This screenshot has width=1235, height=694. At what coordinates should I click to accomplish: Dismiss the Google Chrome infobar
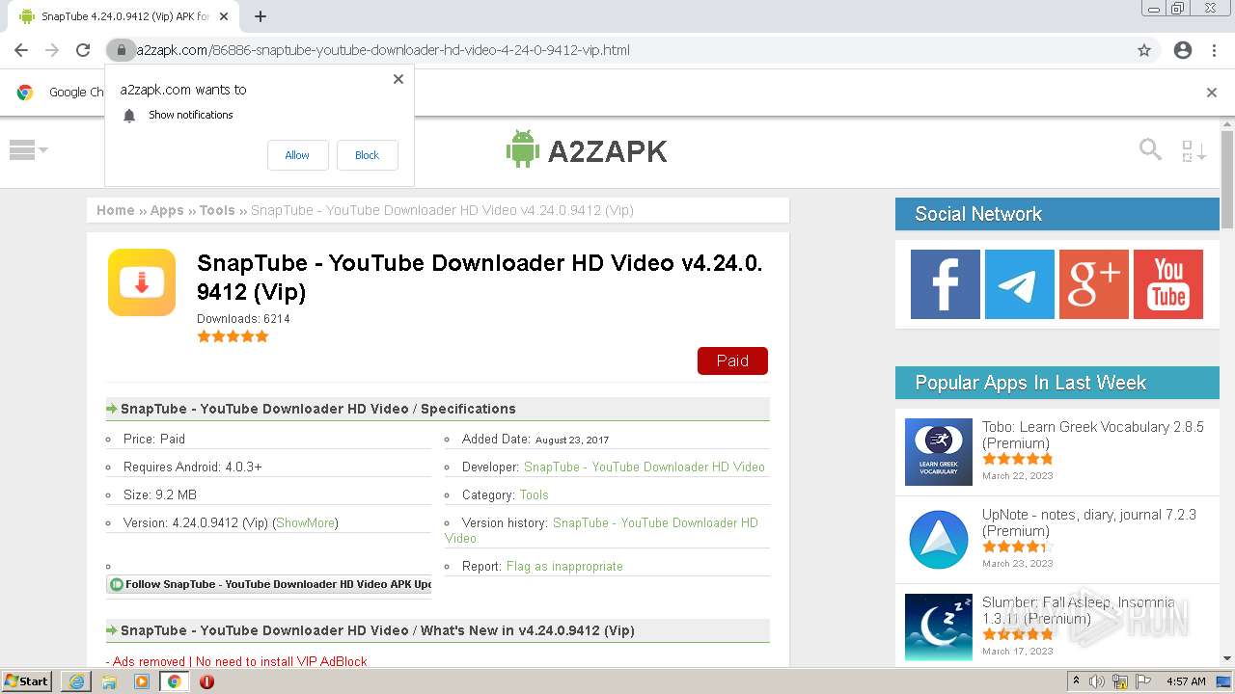pos(1212,93)
